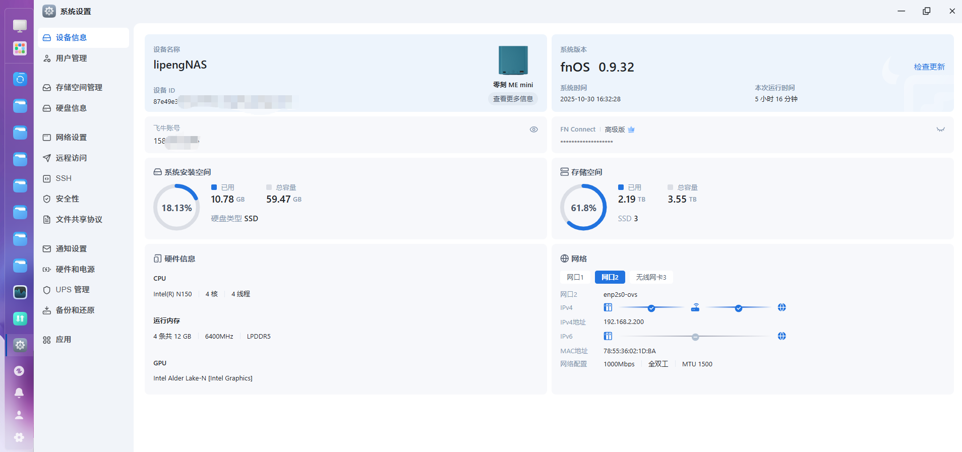
Task: Go to UPS 管理 settings
Action: click(83, 290)
